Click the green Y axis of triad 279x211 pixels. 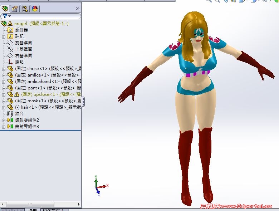[x=96, y=181]
